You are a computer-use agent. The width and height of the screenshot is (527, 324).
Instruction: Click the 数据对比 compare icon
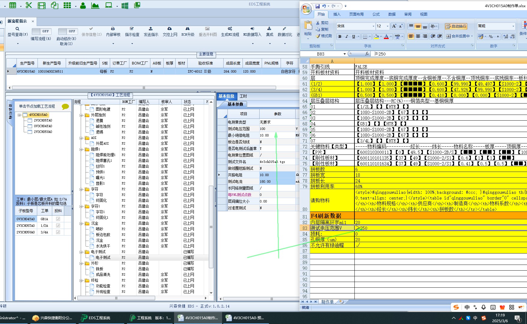point(284,28)
